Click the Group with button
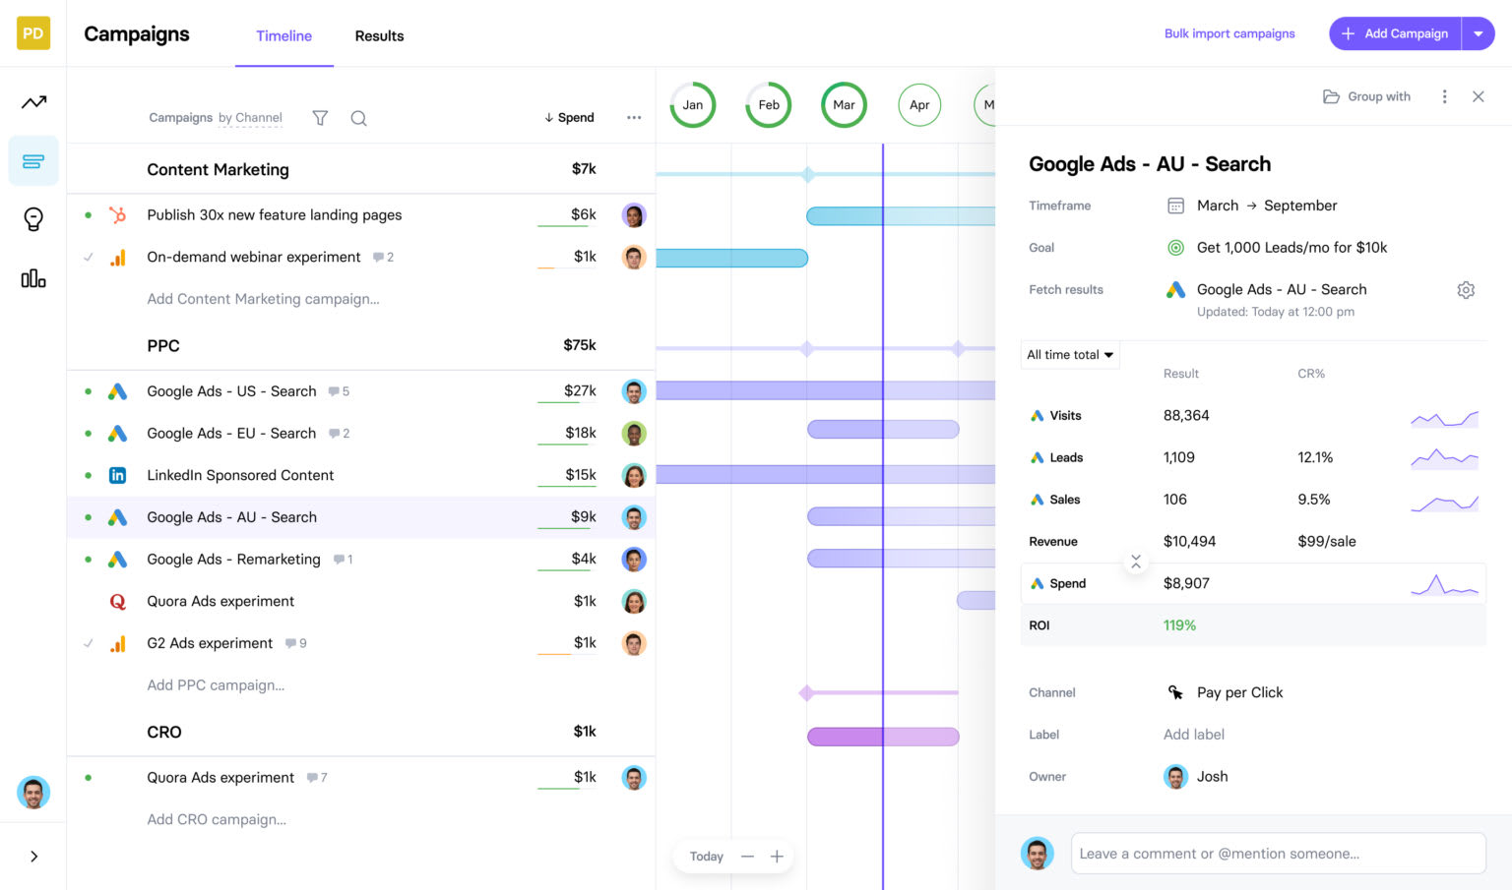Image resolution: width=1512 pixels, height=890 pixels. click(x=1366, y=96)
